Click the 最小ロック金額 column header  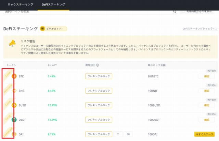point(157,65)
